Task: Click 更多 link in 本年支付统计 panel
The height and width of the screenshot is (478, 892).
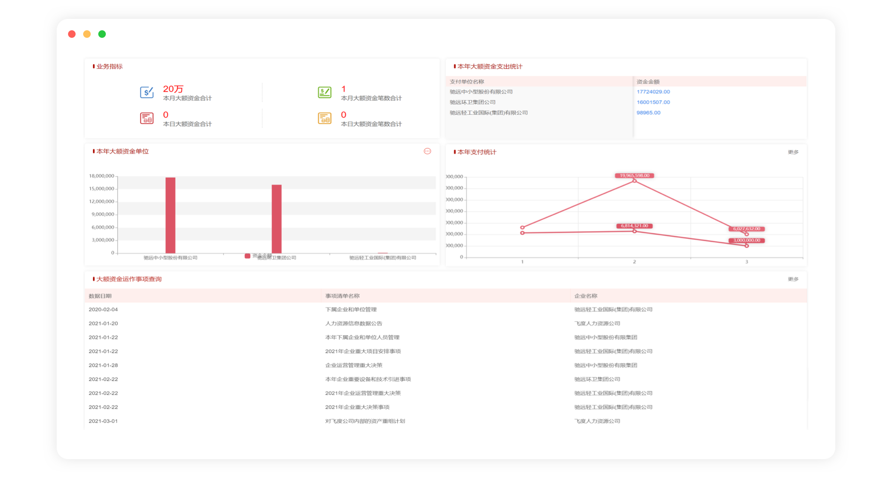Action: click(x=793, y=152)
